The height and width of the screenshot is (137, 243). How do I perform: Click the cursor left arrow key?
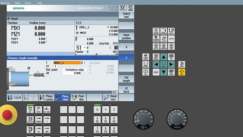156,64
